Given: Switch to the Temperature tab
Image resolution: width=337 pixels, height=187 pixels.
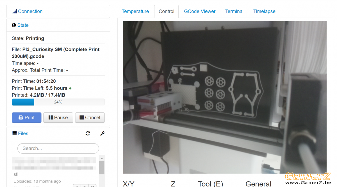Looking at the screenshot, I should click(135, 11).
